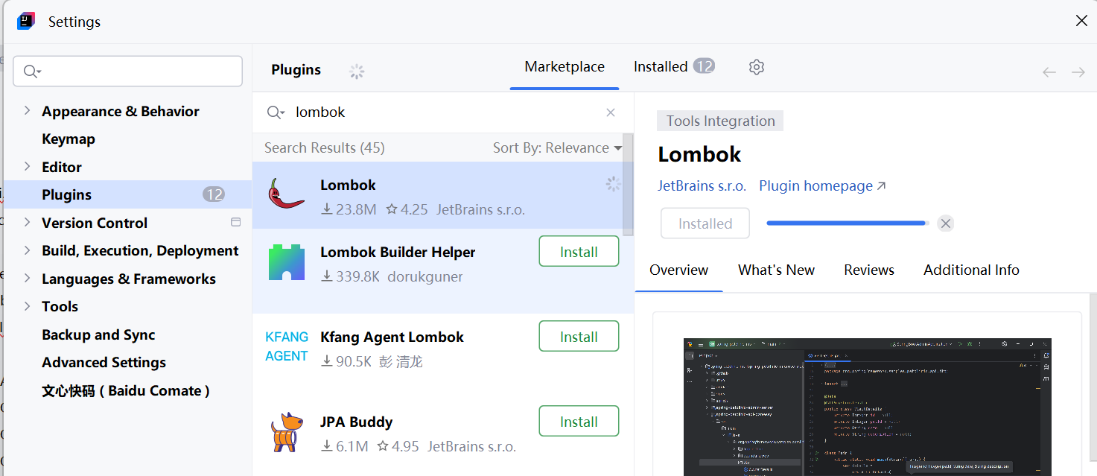Click the disabled Installed button
The height and width of the screenshot is (476, 1097).
[x=705, y=223]
